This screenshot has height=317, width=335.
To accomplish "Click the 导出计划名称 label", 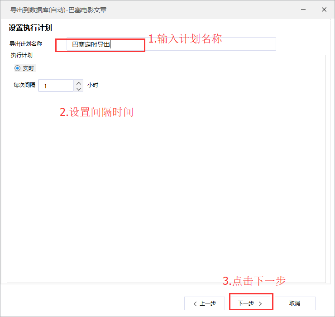I will (26, 44).
